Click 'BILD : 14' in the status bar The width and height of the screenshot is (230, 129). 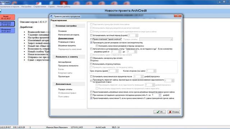pos(116,128)
